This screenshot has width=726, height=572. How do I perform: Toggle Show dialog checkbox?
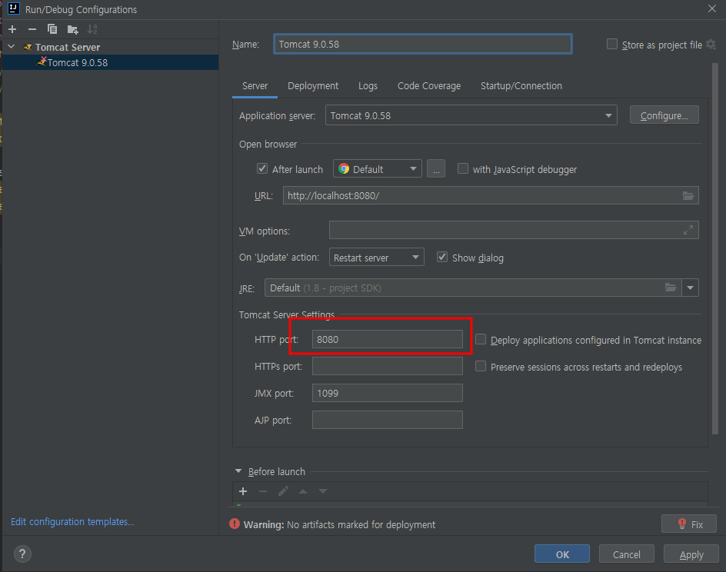(442, 257)
